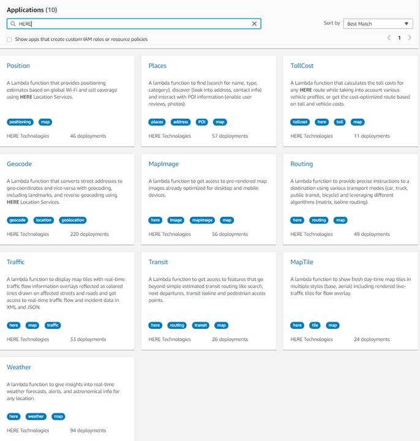Open the Sort by Best Match dropdown

[378, 24]
